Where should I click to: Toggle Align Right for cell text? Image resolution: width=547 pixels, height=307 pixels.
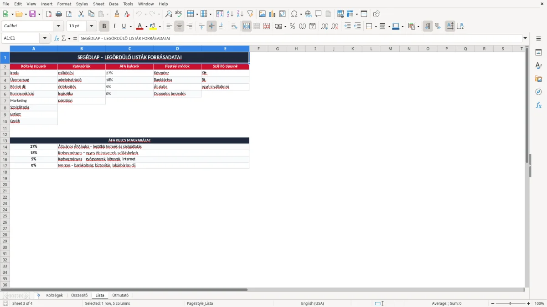tap(189, 26)
